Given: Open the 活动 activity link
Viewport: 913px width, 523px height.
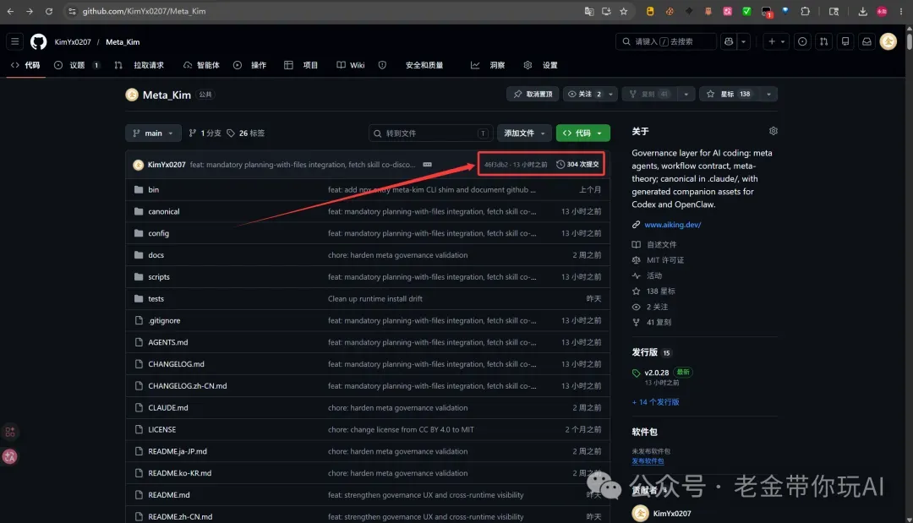Looking at the screenshot, I should point(654,275).
